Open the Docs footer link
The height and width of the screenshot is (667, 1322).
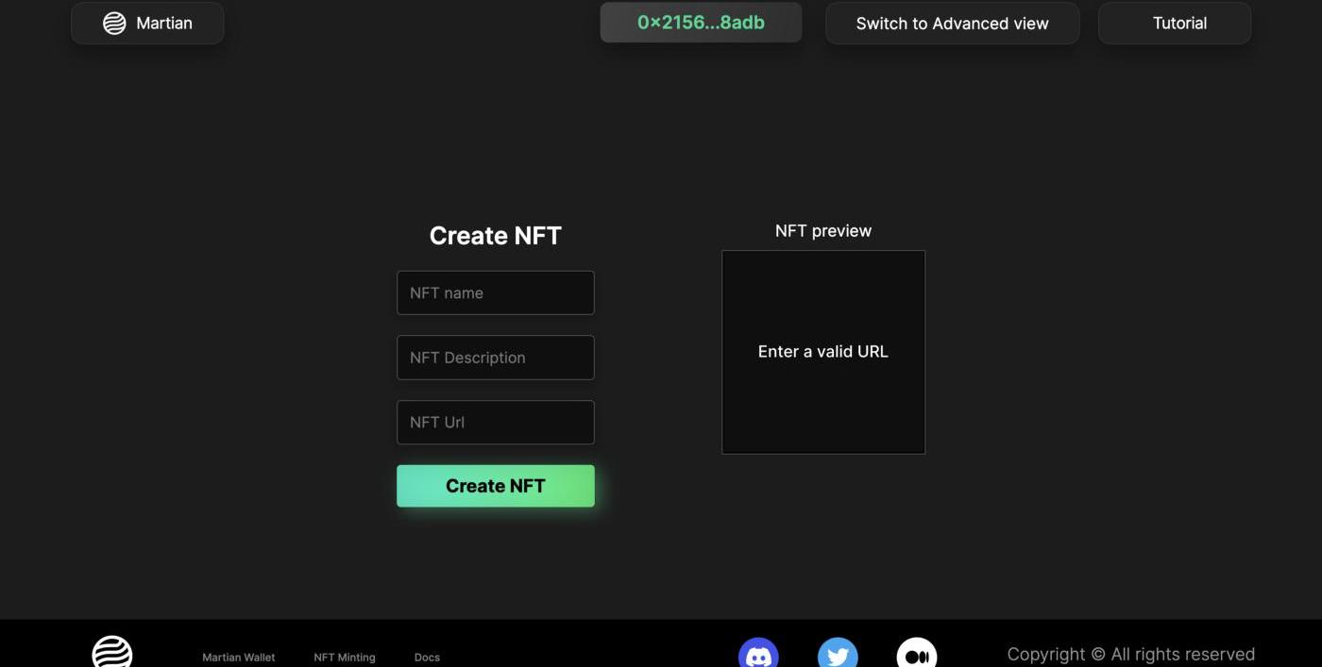tap(427, 658)
